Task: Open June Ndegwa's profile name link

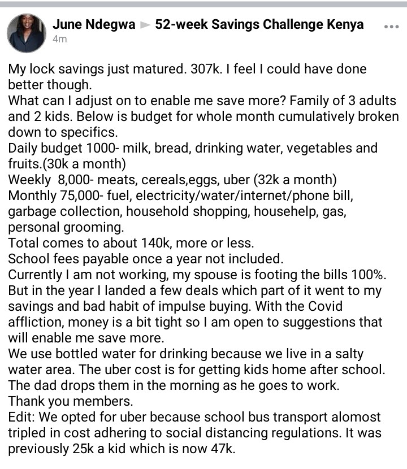Action: click(94, 24)
